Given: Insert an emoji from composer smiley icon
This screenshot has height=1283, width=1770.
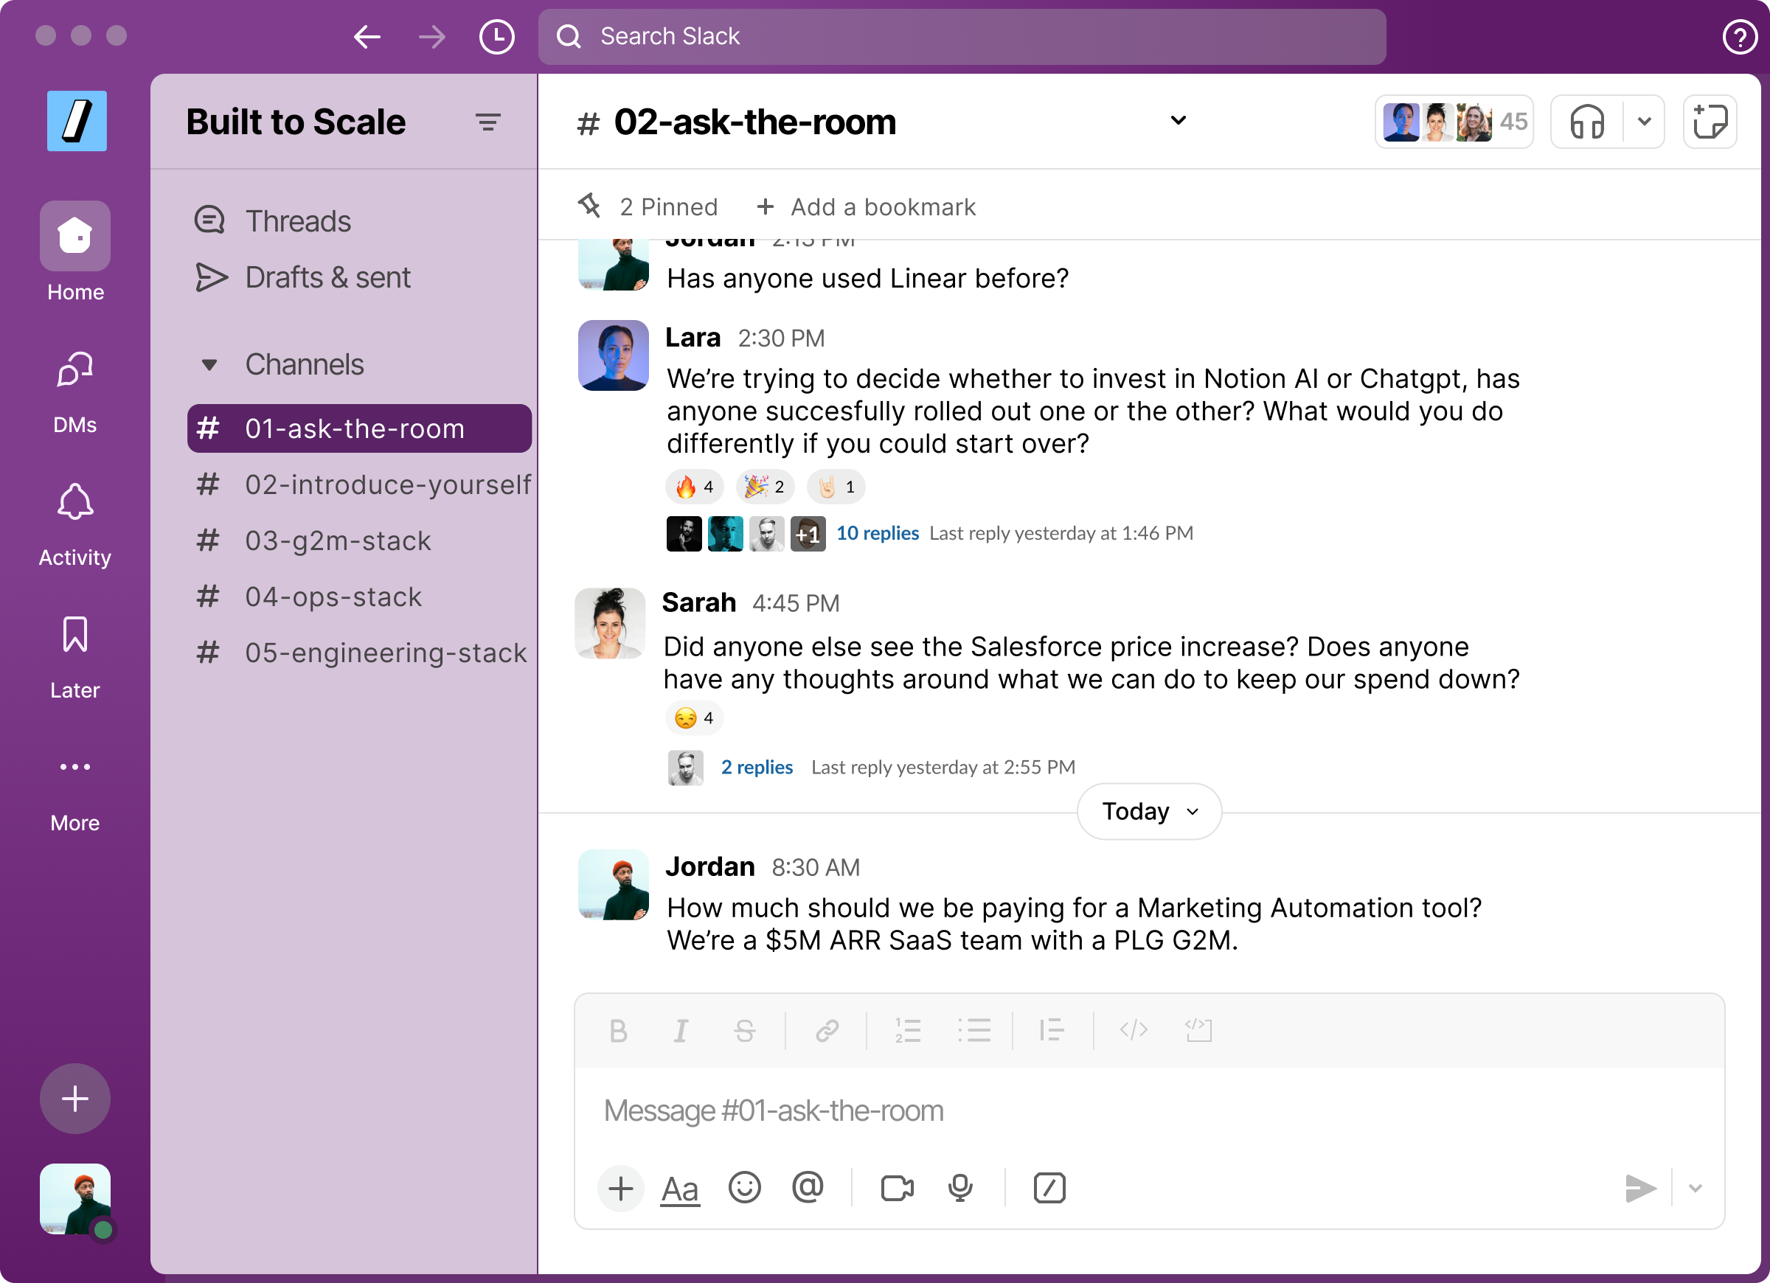Looking at the screenshot, I should pyautogui.click(x=743, y=1188).
